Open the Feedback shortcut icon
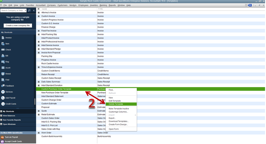The image size is (266, 144). (x=3, y=86)
